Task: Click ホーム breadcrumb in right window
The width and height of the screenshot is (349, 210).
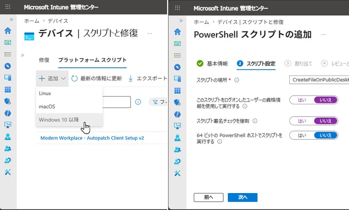Action: 201,22
